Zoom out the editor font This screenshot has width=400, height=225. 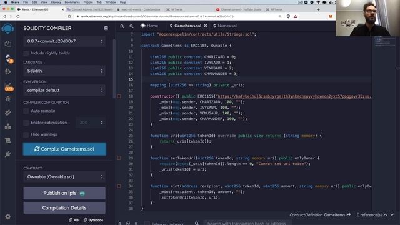click(122, 26)
